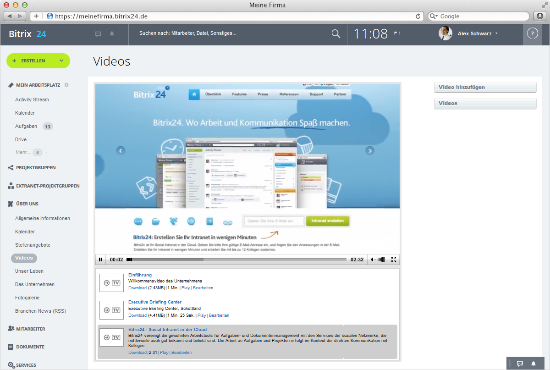Open Das Unternehmen in the sidebar
This screenshot has height=370, width=550.
(35, 284)
